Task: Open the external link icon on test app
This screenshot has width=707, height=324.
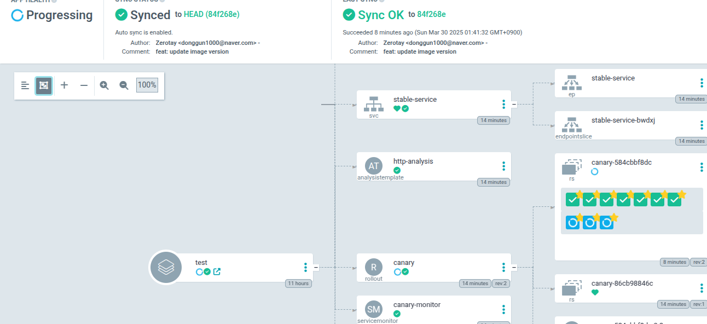Action: (217, 271)
